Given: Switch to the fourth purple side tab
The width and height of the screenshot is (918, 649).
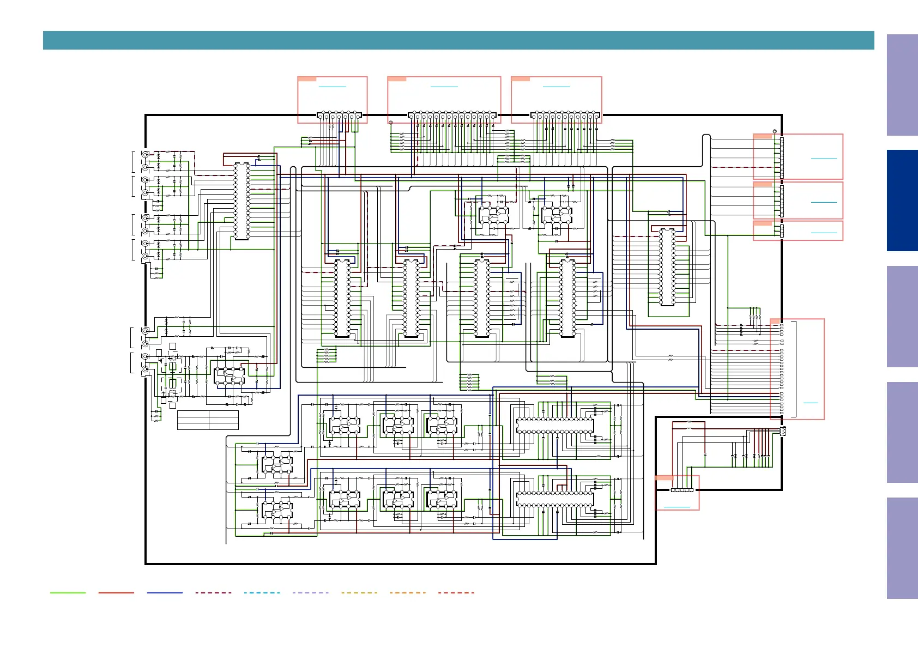Looking at the screenshot, I should [x=902, y=432].
